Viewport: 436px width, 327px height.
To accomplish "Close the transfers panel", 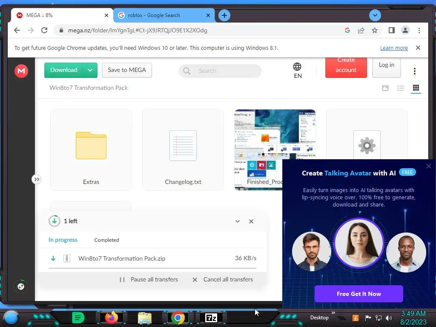I will pyautogui.click(x=251, y=221).
